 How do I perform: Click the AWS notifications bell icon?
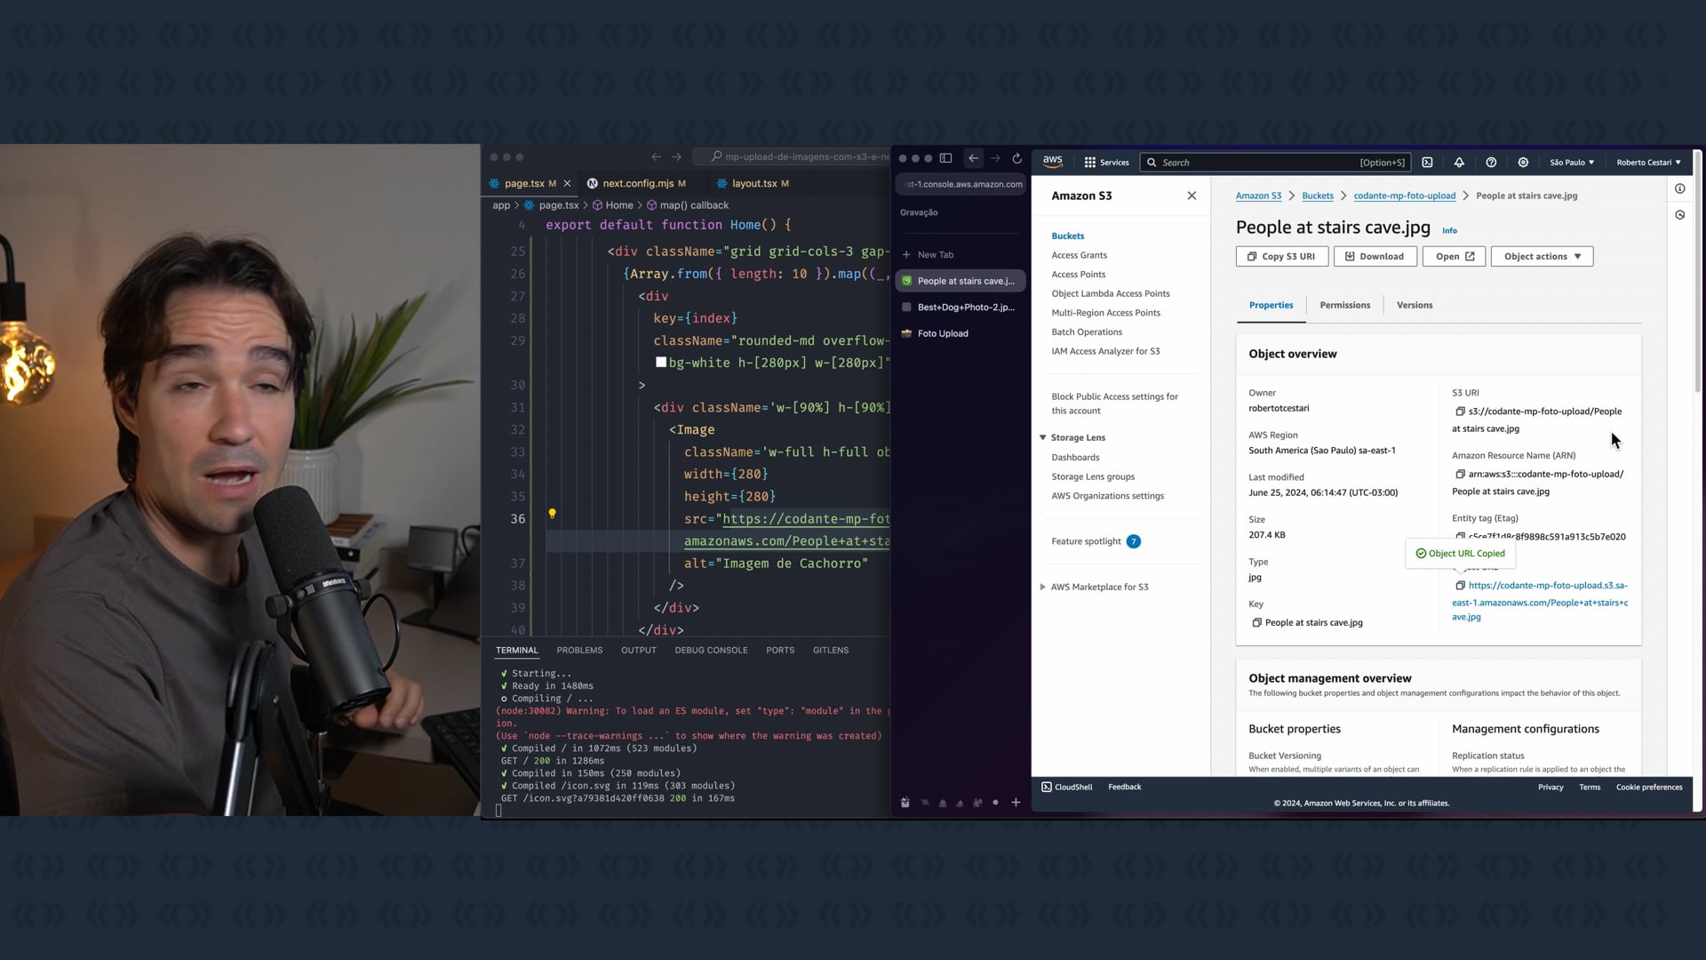(1459, 163)
